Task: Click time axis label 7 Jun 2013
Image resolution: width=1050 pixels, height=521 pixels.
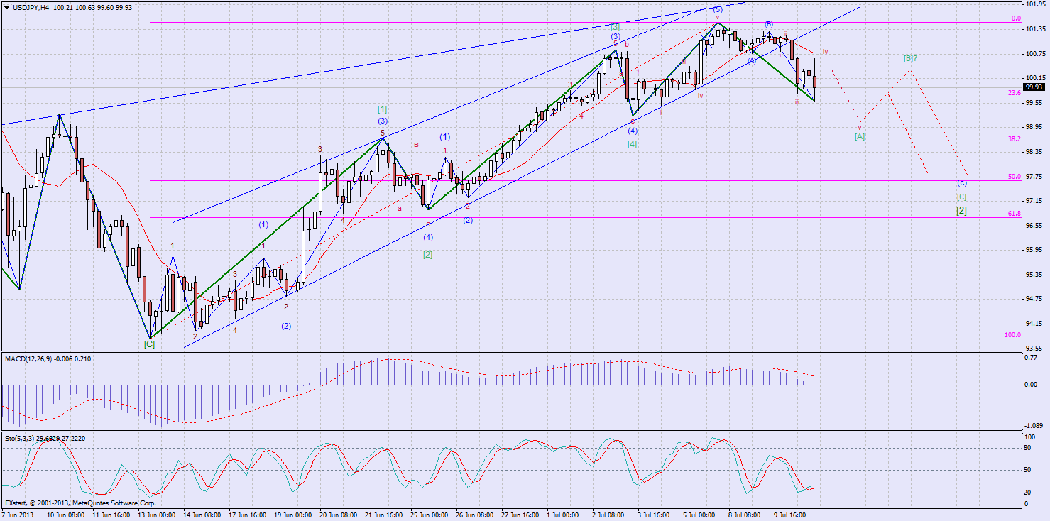Action: click(18, 515)
